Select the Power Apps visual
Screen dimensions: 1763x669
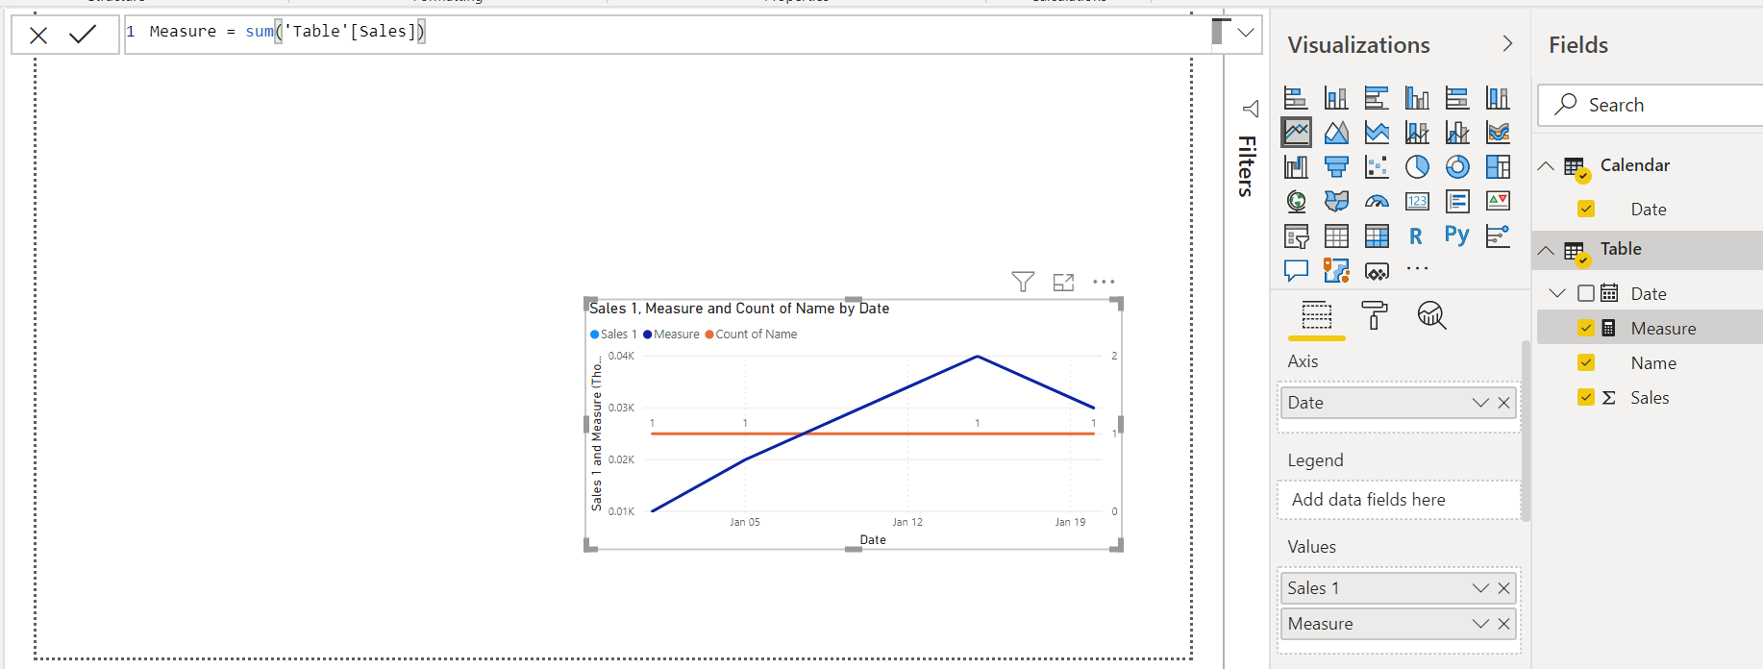pos(1377,272)
